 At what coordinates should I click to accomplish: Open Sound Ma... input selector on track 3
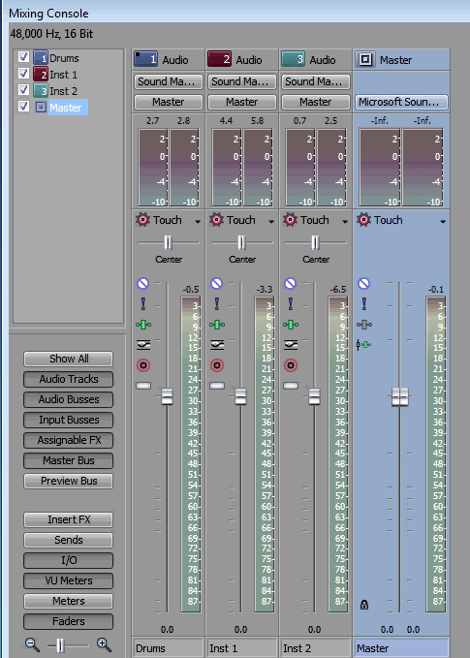[316, 81]
